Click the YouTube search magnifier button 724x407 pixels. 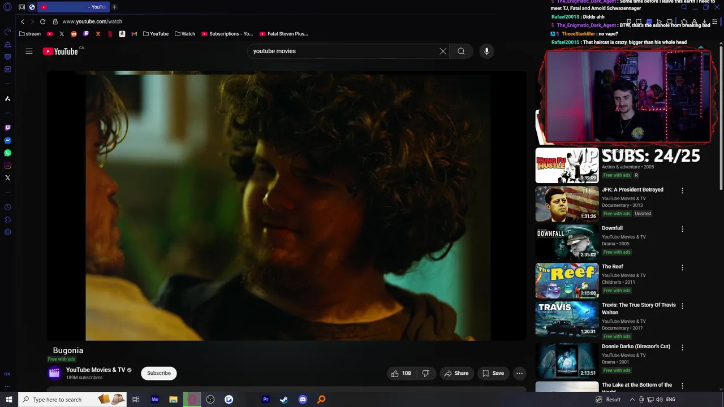click(x=461, y=51)
